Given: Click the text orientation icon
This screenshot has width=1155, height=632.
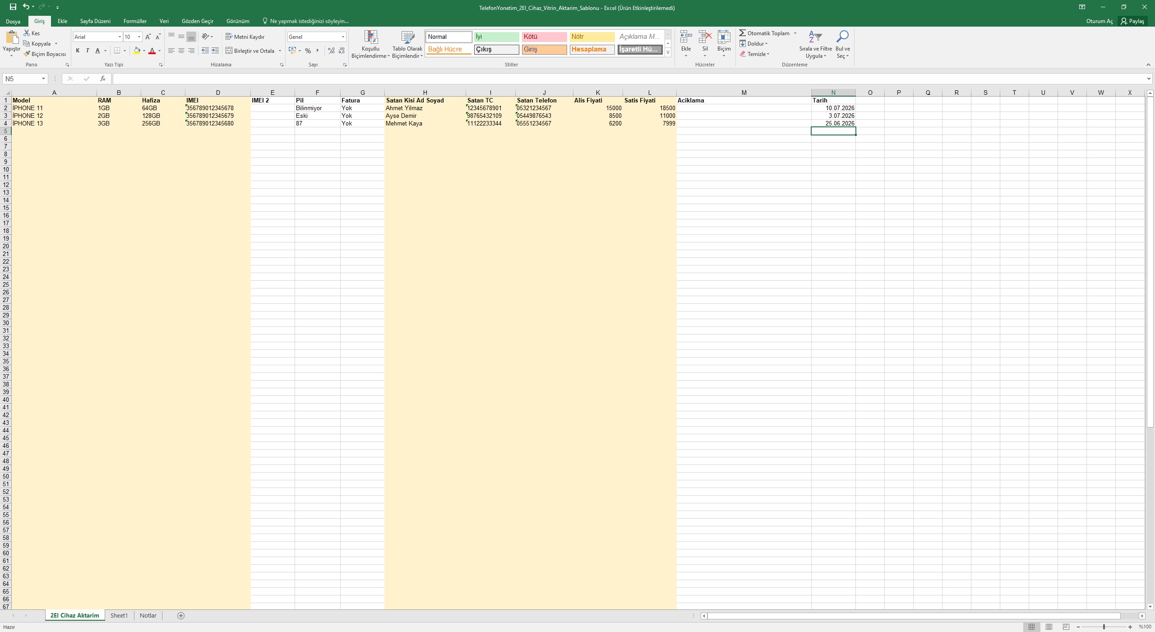Looking at the screenshot, I should [205, 37].
